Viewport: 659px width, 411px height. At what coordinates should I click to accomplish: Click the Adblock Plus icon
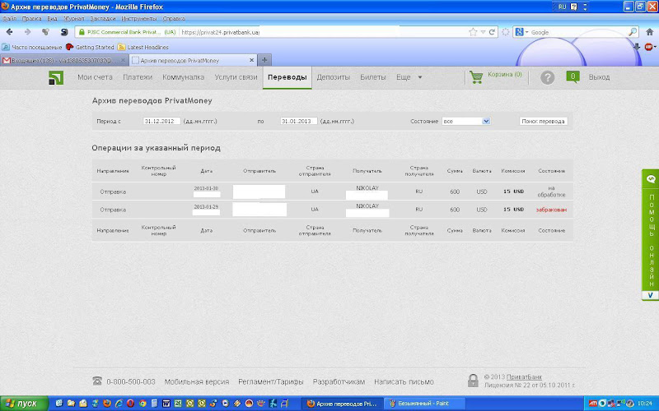click(648, 47)
